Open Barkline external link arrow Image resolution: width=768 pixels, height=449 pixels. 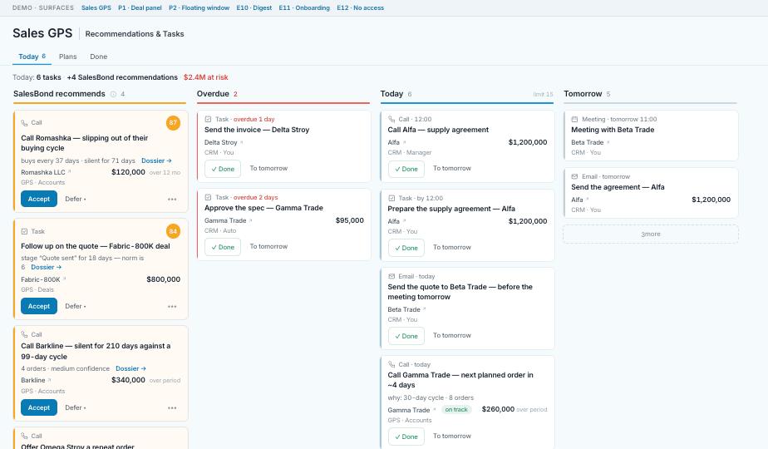pyautogui.click(x=50, y=380)
